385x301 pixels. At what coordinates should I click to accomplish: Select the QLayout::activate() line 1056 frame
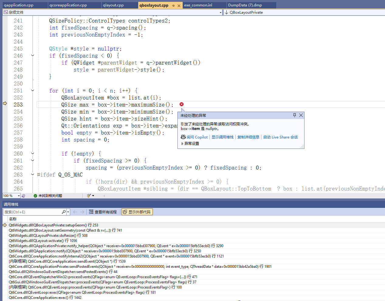43,241
